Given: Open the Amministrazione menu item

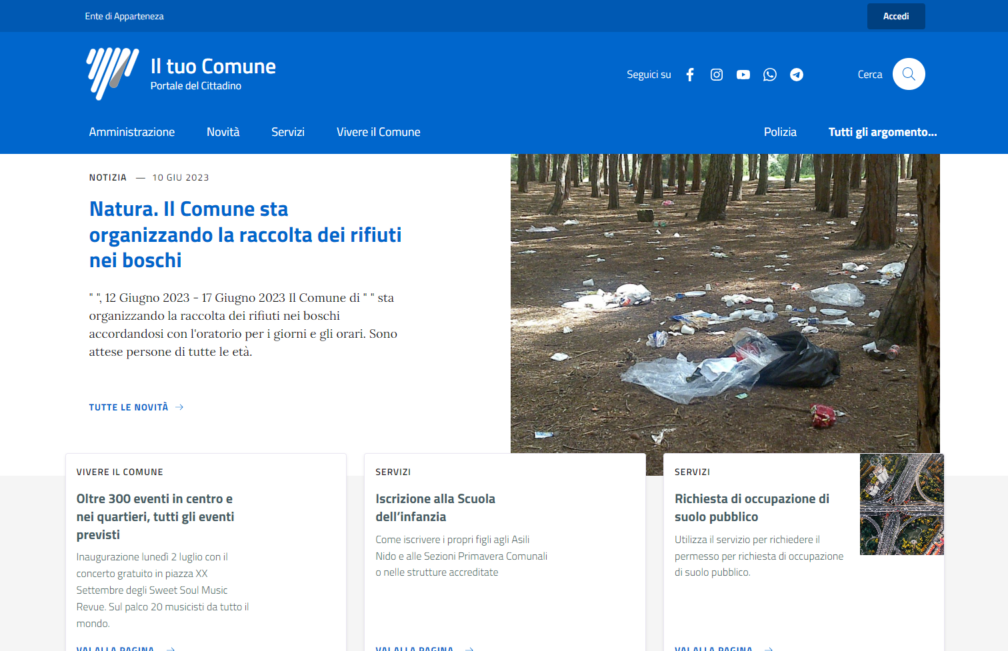Looking at the screenshot, I should pos(132,132).
